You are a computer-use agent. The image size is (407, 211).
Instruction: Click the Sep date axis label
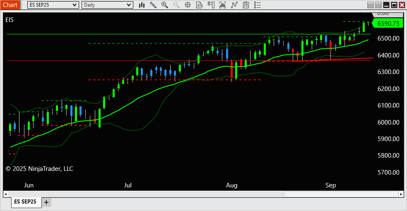[x=331, y=185]
